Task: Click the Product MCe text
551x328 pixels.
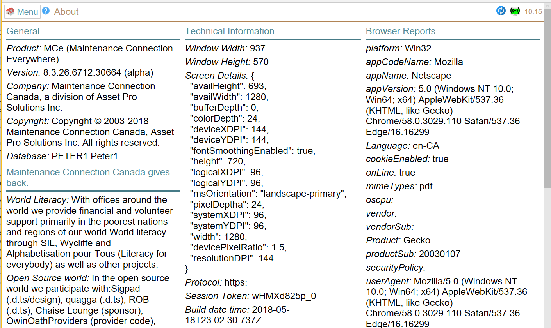Action: tap(90, 54)
